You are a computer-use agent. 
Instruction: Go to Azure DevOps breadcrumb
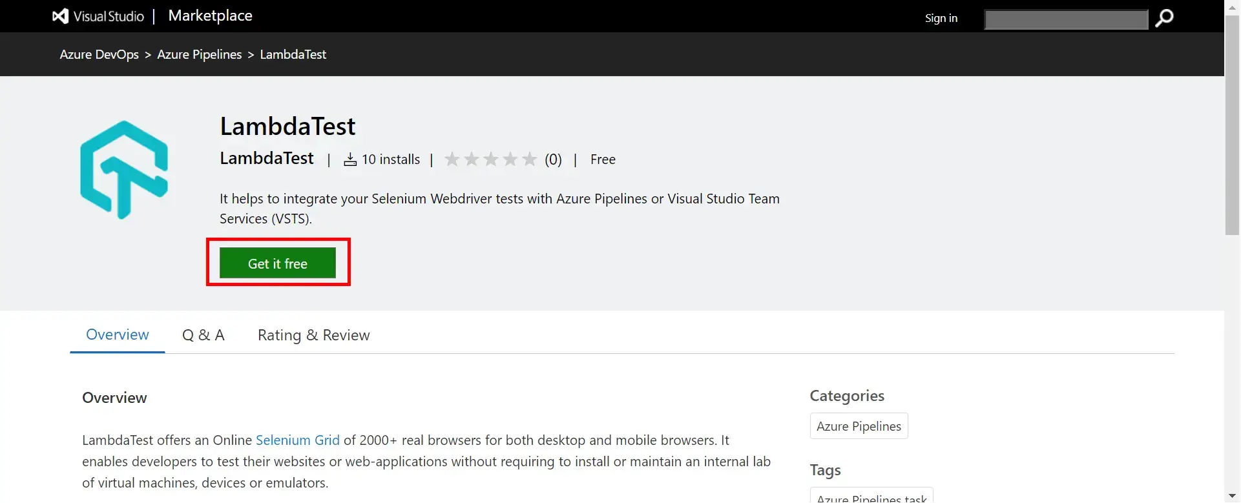99,54
